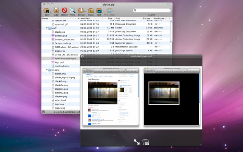Viewport: 243px width, 152px height.
Task: Select index.html in website folder
Action: pyautogui.click(x=60, y=100)
